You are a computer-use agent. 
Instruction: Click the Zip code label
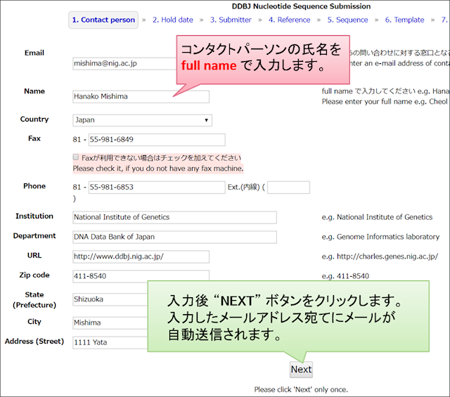tap(34, 275)
